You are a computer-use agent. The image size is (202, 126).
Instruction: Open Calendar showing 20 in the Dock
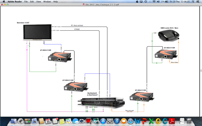pyautogui.click(x=48, y=121)
